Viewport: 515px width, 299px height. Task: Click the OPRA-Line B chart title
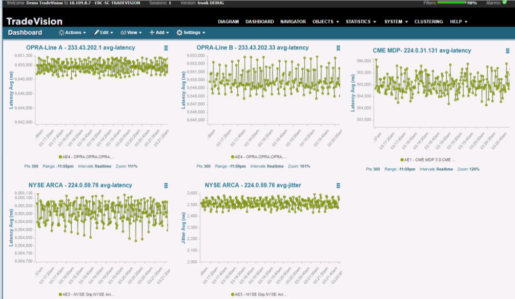(253, 48)
